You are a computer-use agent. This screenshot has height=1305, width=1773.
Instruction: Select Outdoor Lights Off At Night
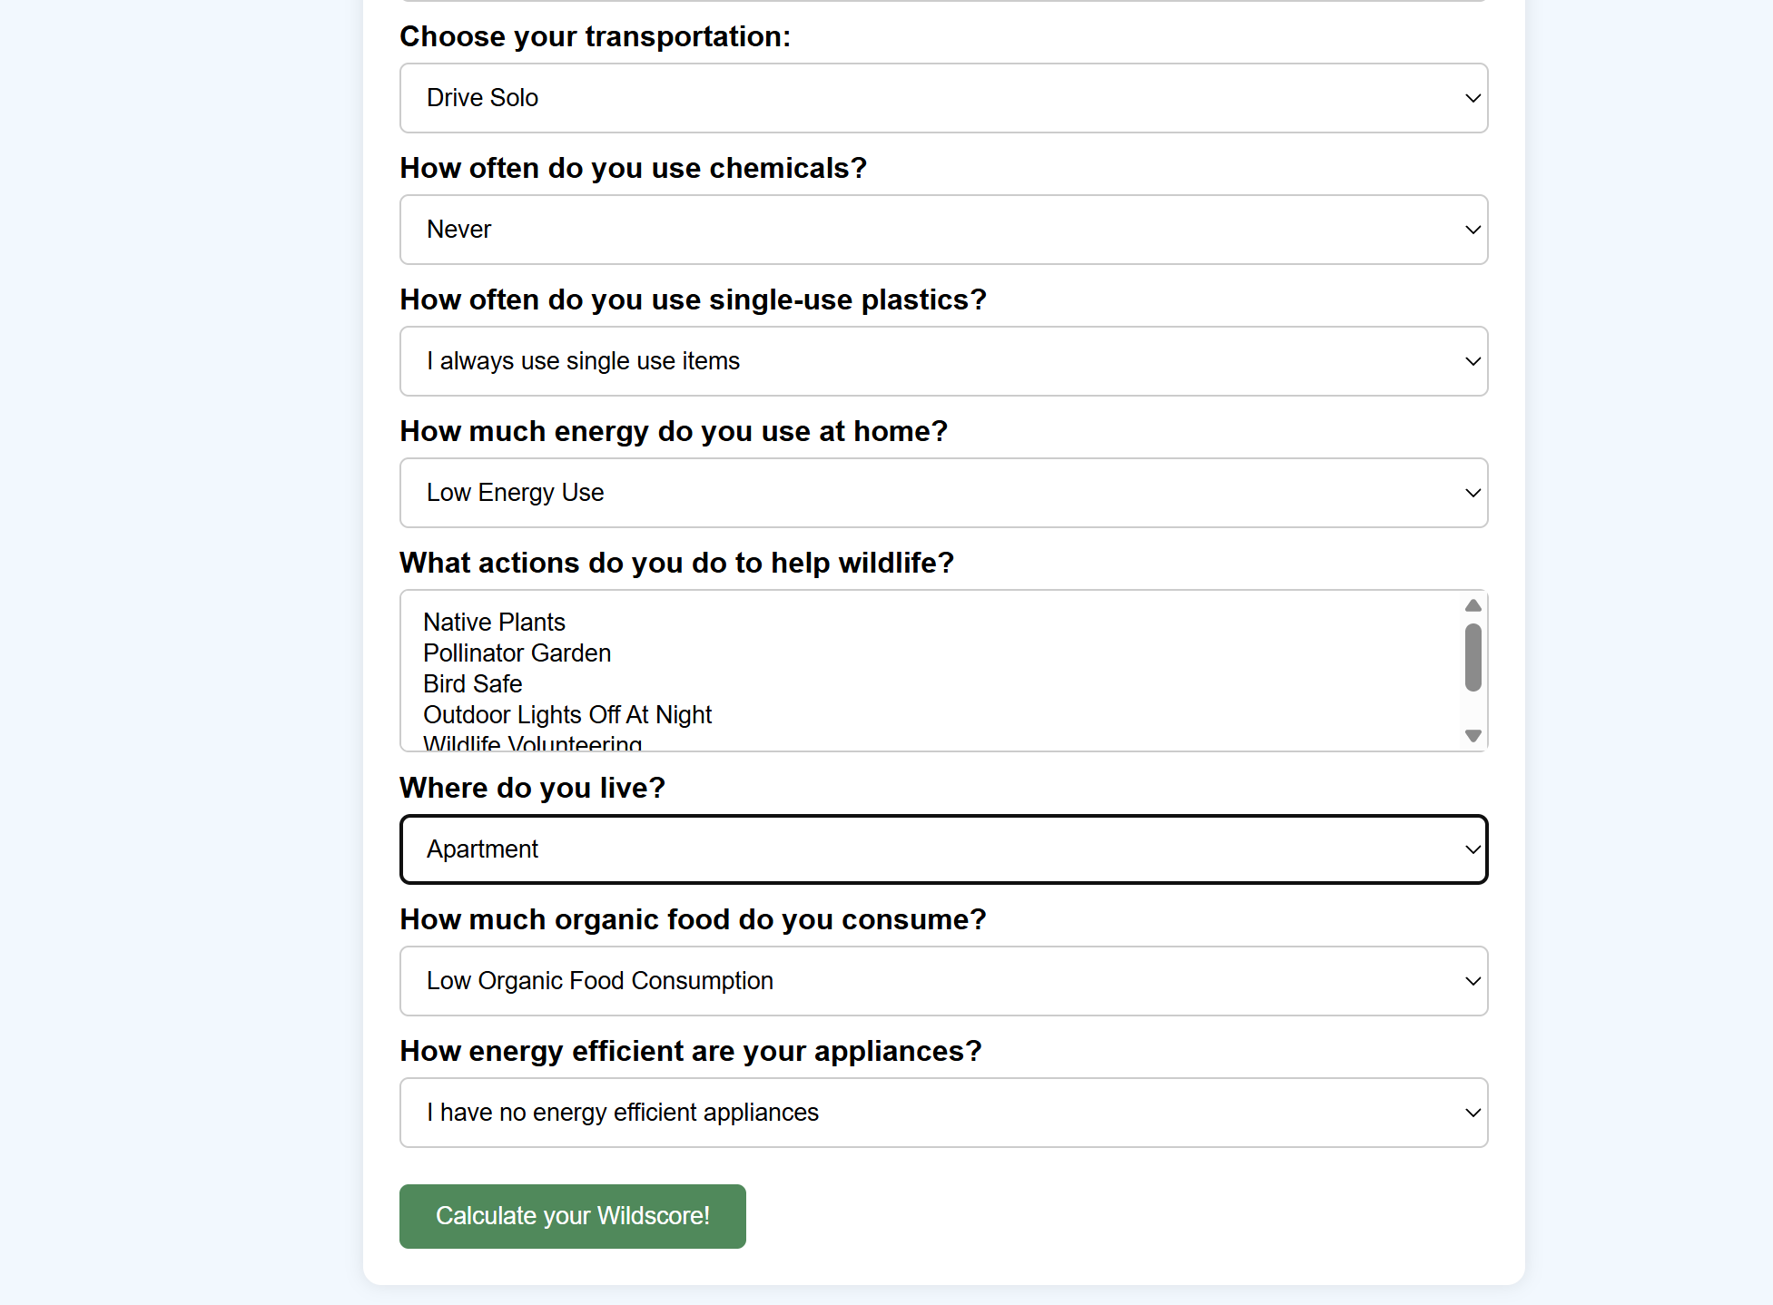click(567, 715)
